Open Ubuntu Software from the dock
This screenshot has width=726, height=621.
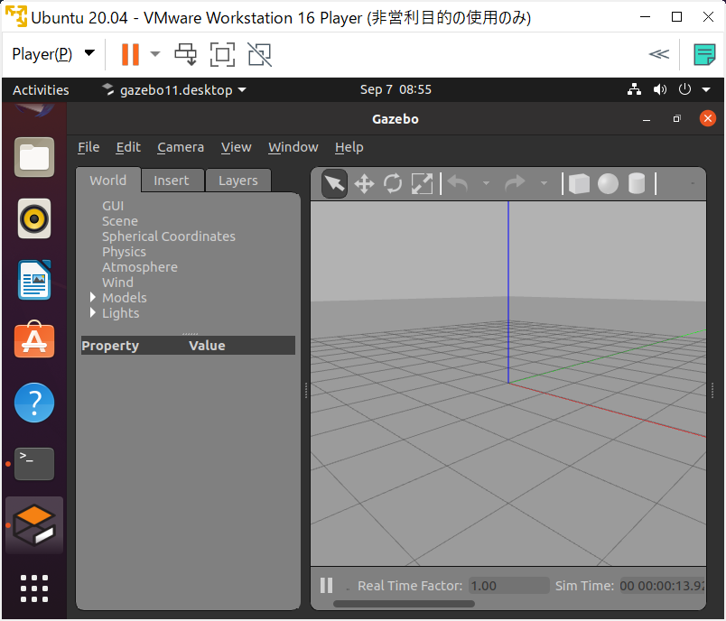point(34,340)
